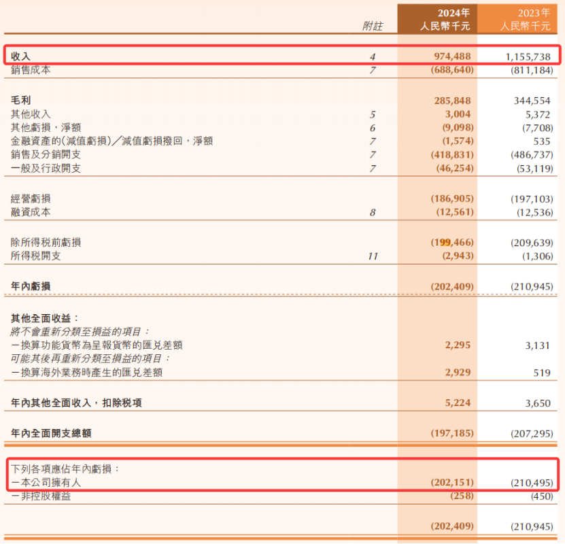Click the 2023年 column header

pyautogui.click(x=534, y=14)
